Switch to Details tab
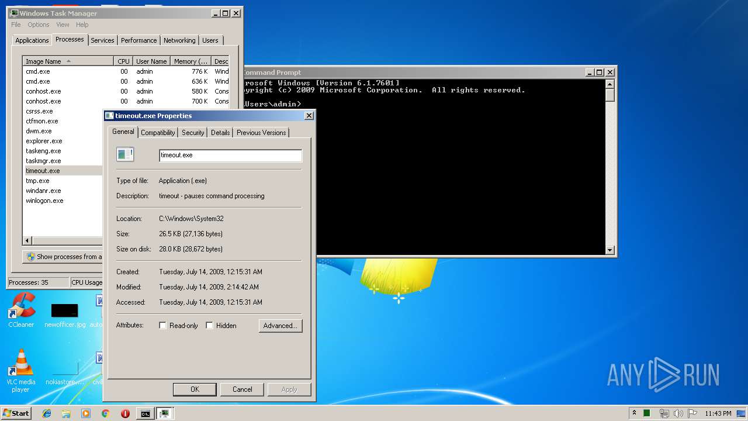 (x=220, y=133)
